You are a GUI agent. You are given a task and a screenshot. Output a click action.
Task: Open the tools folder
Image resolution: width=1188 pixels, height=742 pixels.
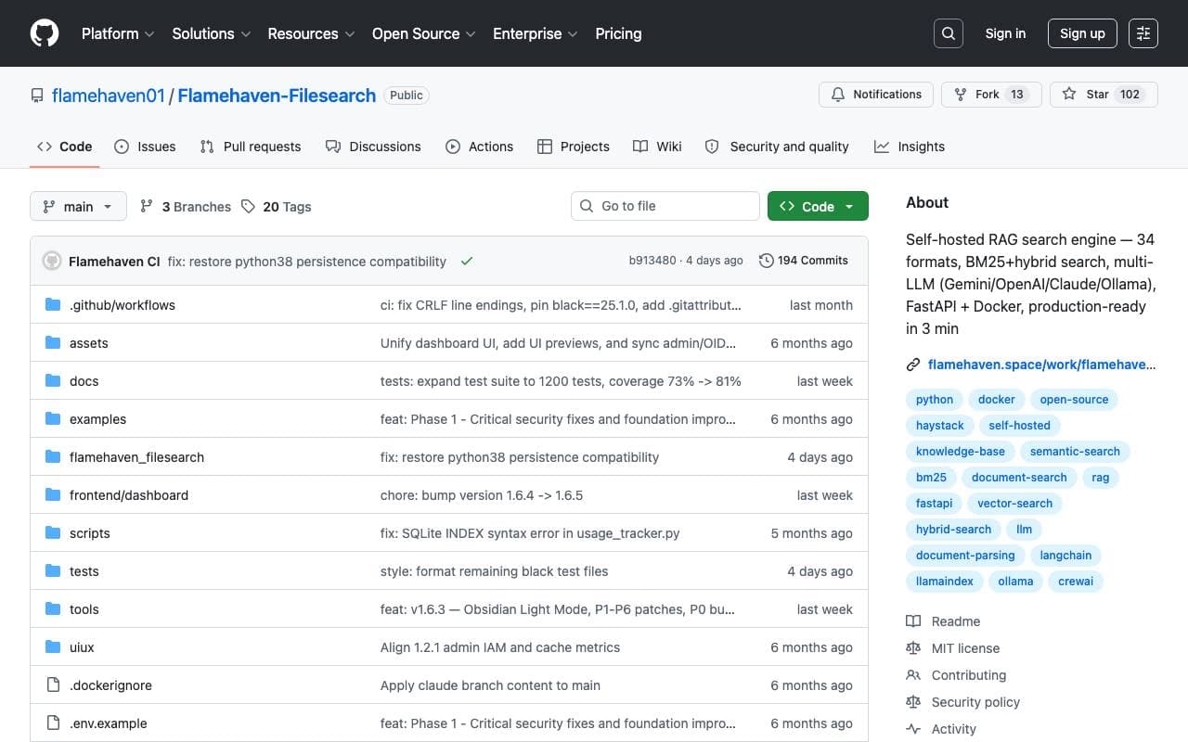point(84,609)
